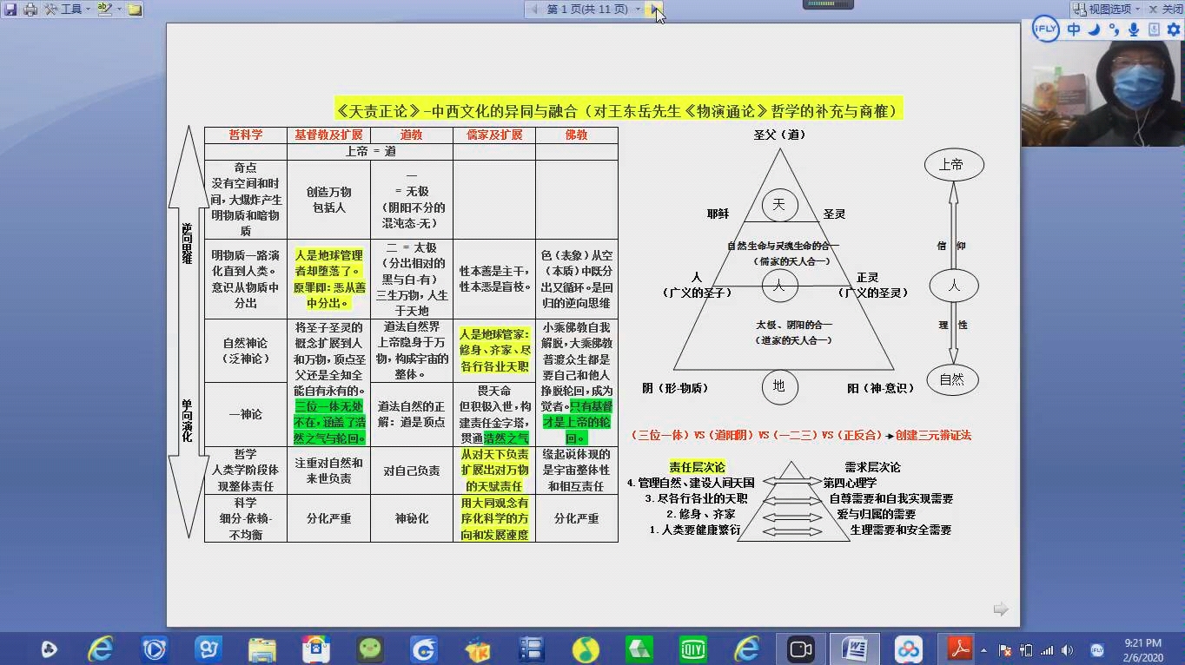Click the 上帝 oval in diagram
1185x665 pixels.
(x=954, y=164)
